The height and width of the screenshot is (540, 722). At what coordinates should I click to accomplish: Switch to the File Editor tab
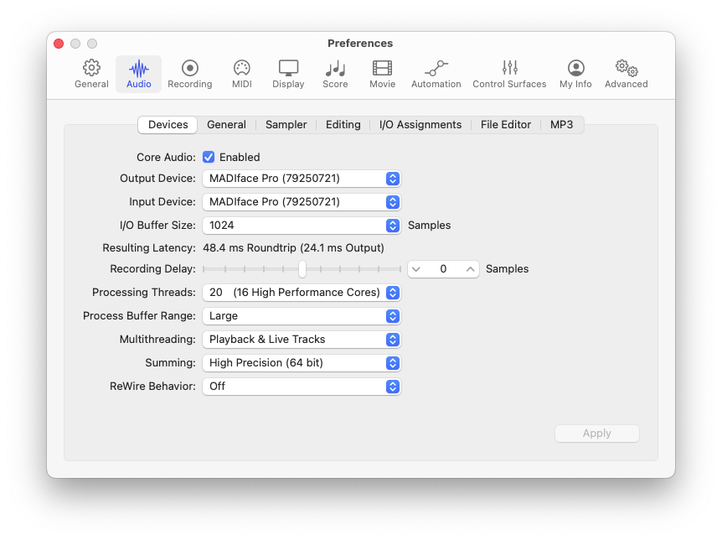click(x=506, y=125)
